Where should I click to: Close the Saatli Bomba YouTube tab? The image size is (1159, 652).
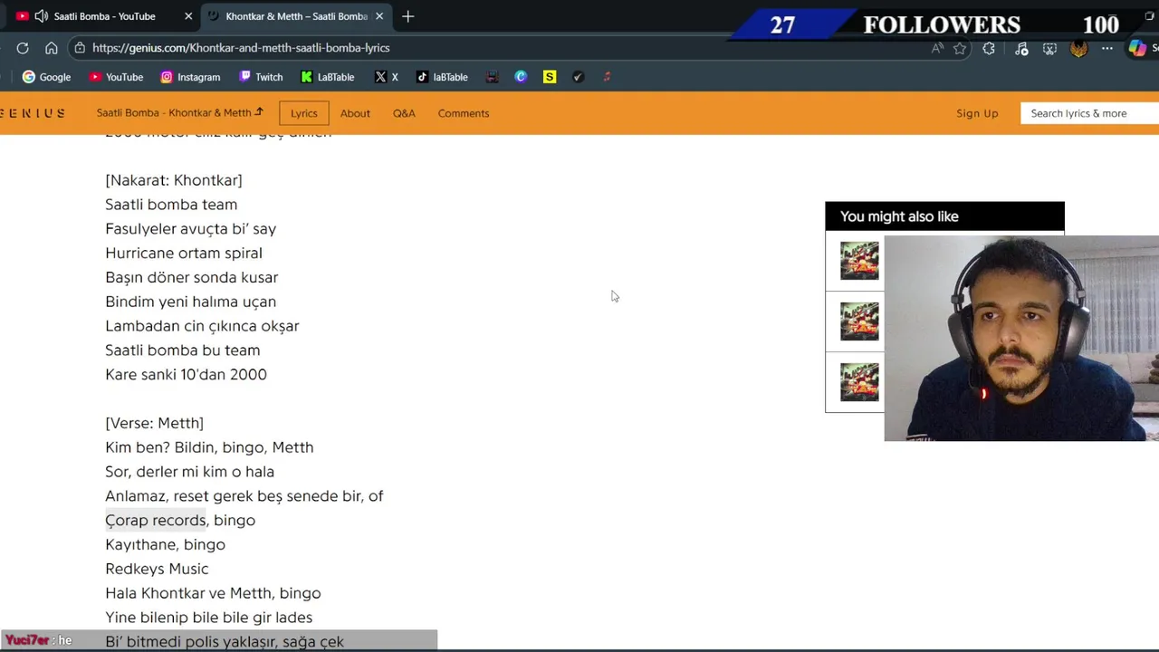pos(188,16)
